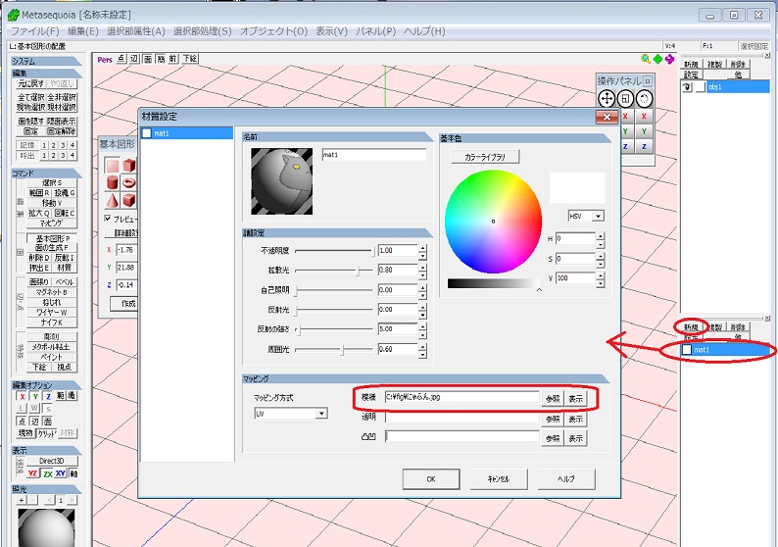Toggle X axis editing option
Image resolution: width=778 pixels, height=547 pixels.
(x=22, y=396)
